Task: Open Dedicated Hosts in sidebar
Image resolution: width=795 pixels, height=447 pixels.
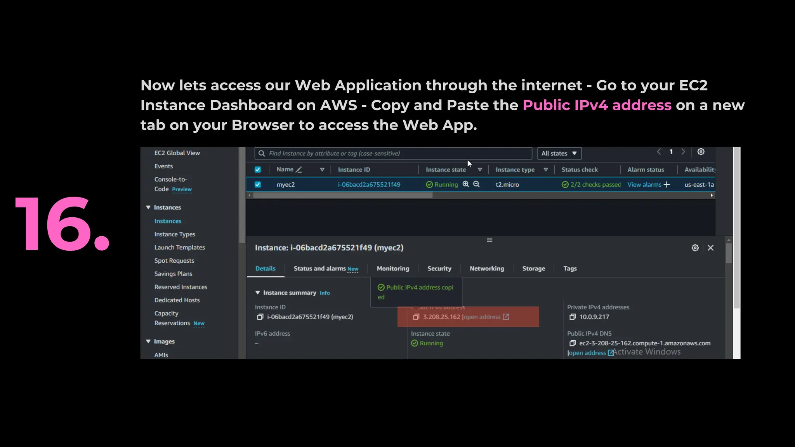Action: 177,300
